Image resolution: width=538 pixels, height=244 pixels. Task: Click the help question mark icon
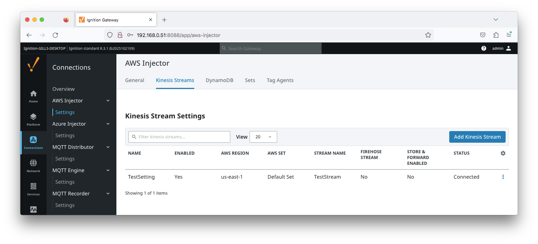coord(484,48)
